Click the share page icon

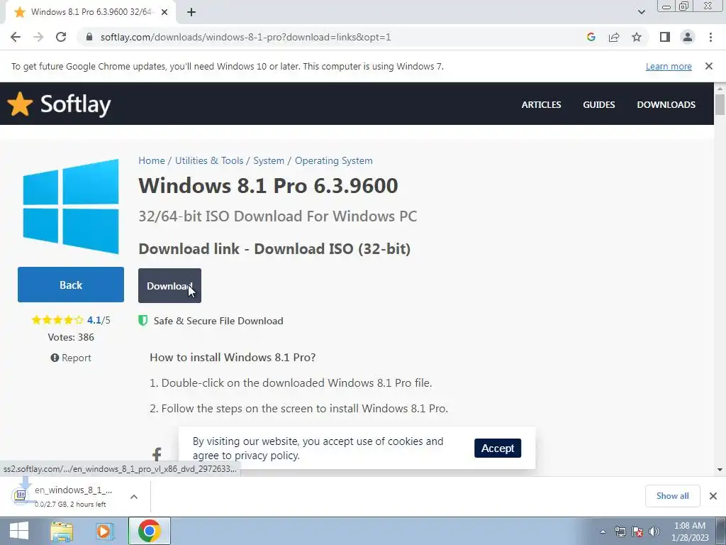[x=614, y=37]
